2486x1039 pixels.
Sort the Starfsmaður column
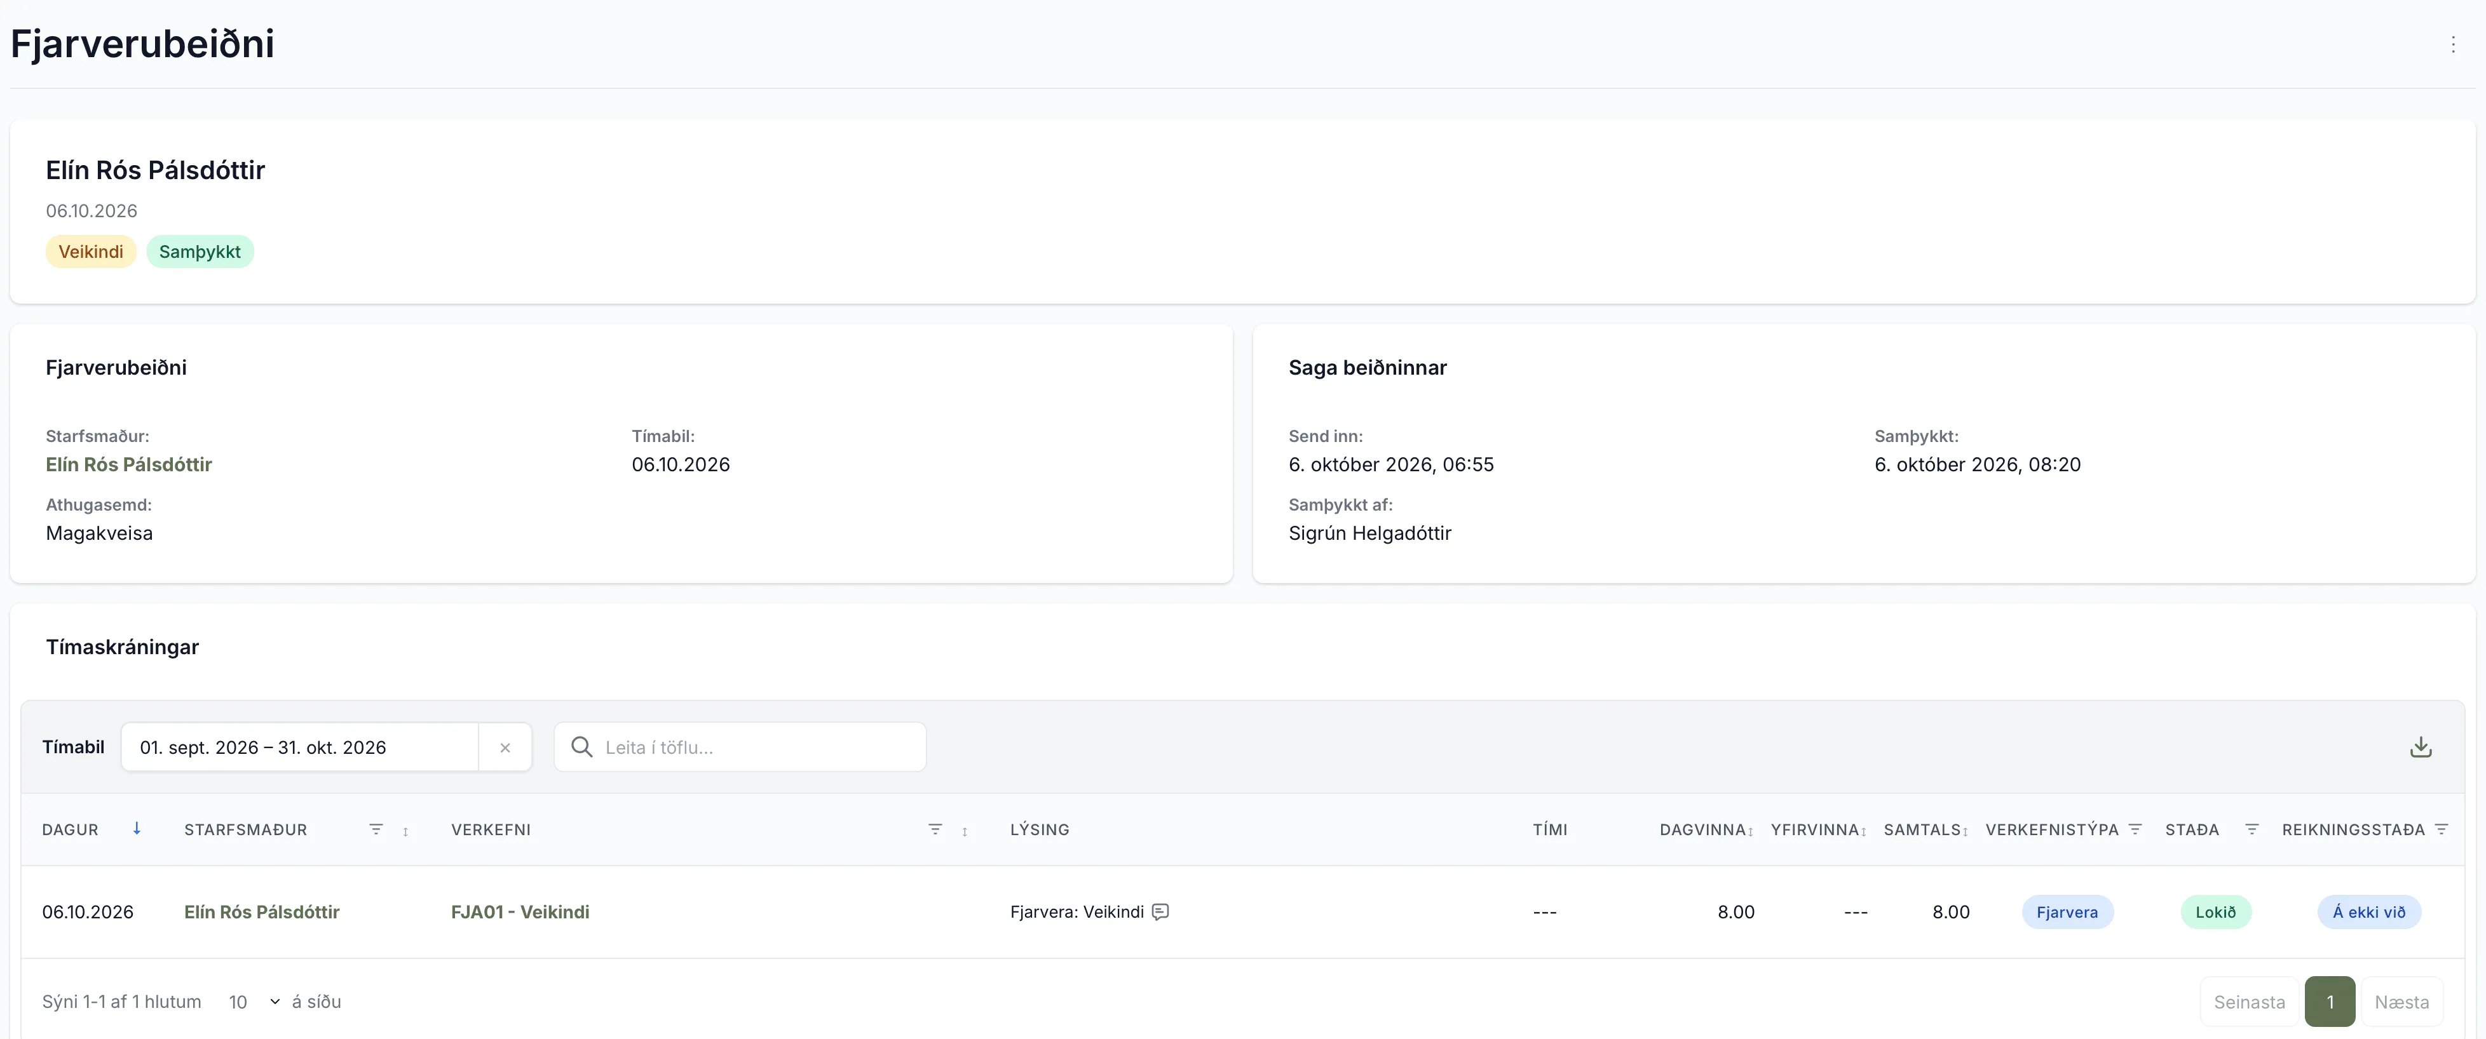coord(405,831)
